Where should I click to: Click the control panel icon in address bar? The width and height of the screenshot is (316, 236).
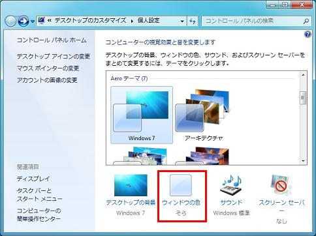click(x=41, y=21)
